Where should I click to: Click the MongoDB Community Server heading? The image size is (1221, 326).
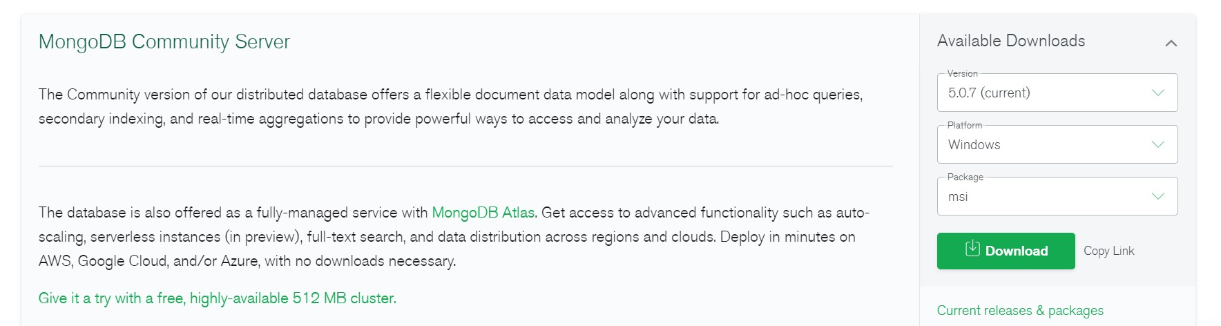pyautogui.click(x=164, y=41)
